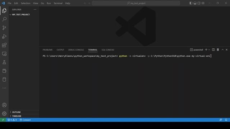
Task: Click Connect in status bar
Action: pyautogui.click(x=25, y=120)
